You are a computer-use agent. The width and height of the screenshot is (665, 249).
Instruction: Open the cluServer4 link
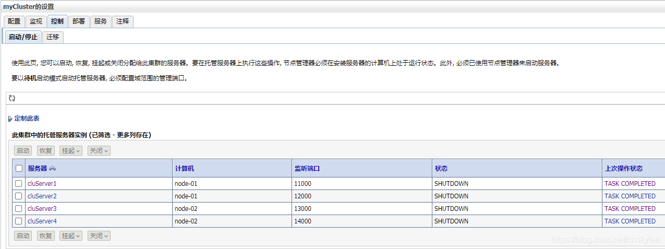tap(42, 221)
